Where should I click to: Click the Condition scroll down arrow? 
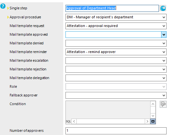153,116
